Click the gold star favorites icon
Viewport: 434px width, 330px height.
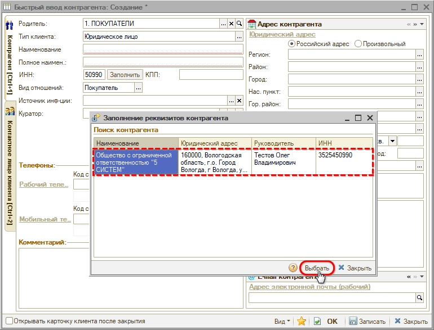[302, 321]
